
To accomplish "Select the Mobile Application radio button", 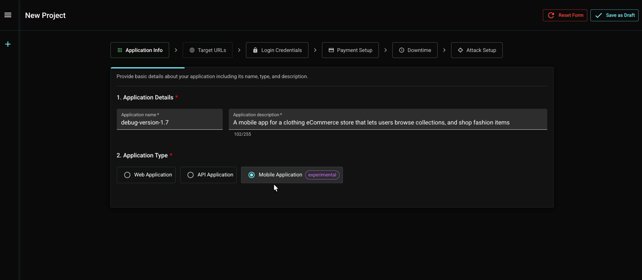I will pyautogui.click(x=252, y=175).
